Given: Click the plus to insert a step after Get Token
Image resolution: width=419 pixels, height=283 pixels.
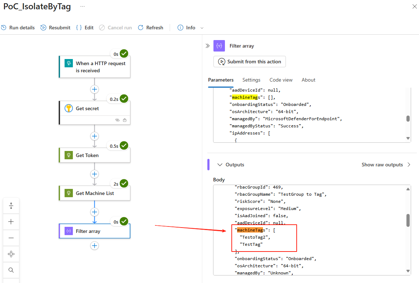Looking at the screenshot, I should coord(94,174).
